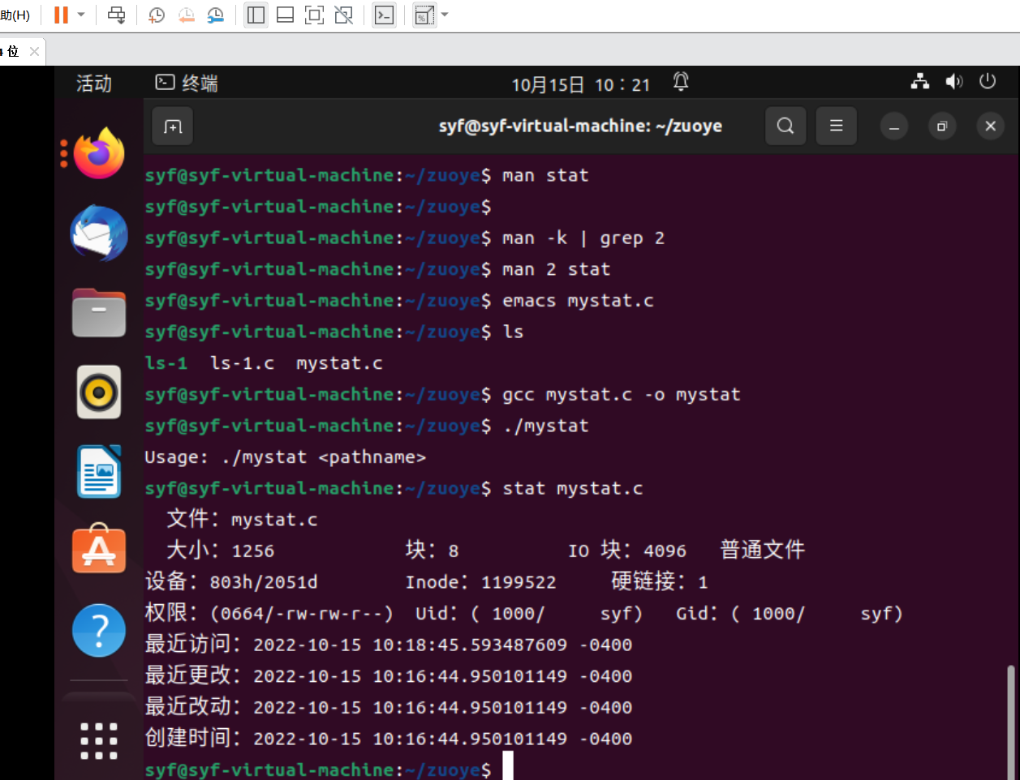Open the clock and calendar panel
The width and height of the screenshot is (1020, 780).
[580, 84]
